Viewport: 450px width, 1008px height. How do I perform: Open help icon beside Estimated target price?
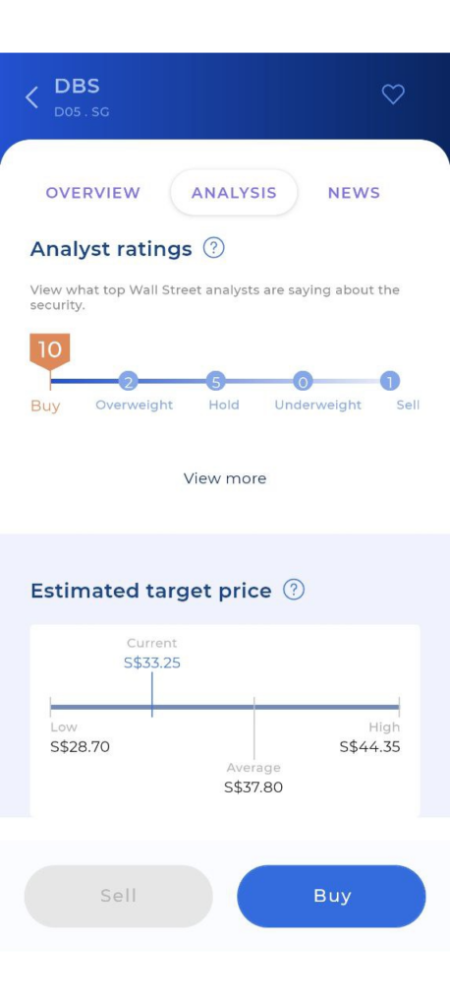(x=294, y=590)
